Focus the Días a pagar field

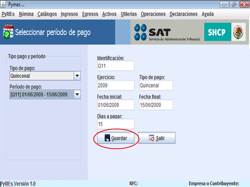tap(116, 124)
